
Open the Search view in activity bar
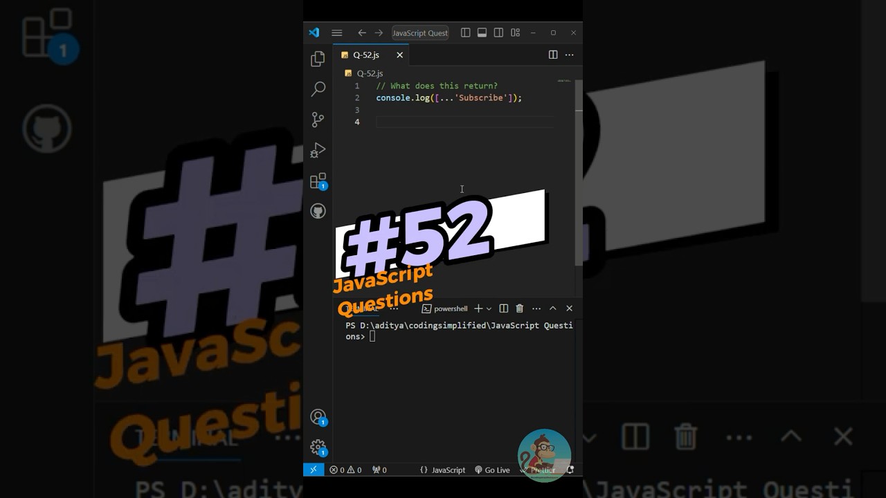pos(318,89)
